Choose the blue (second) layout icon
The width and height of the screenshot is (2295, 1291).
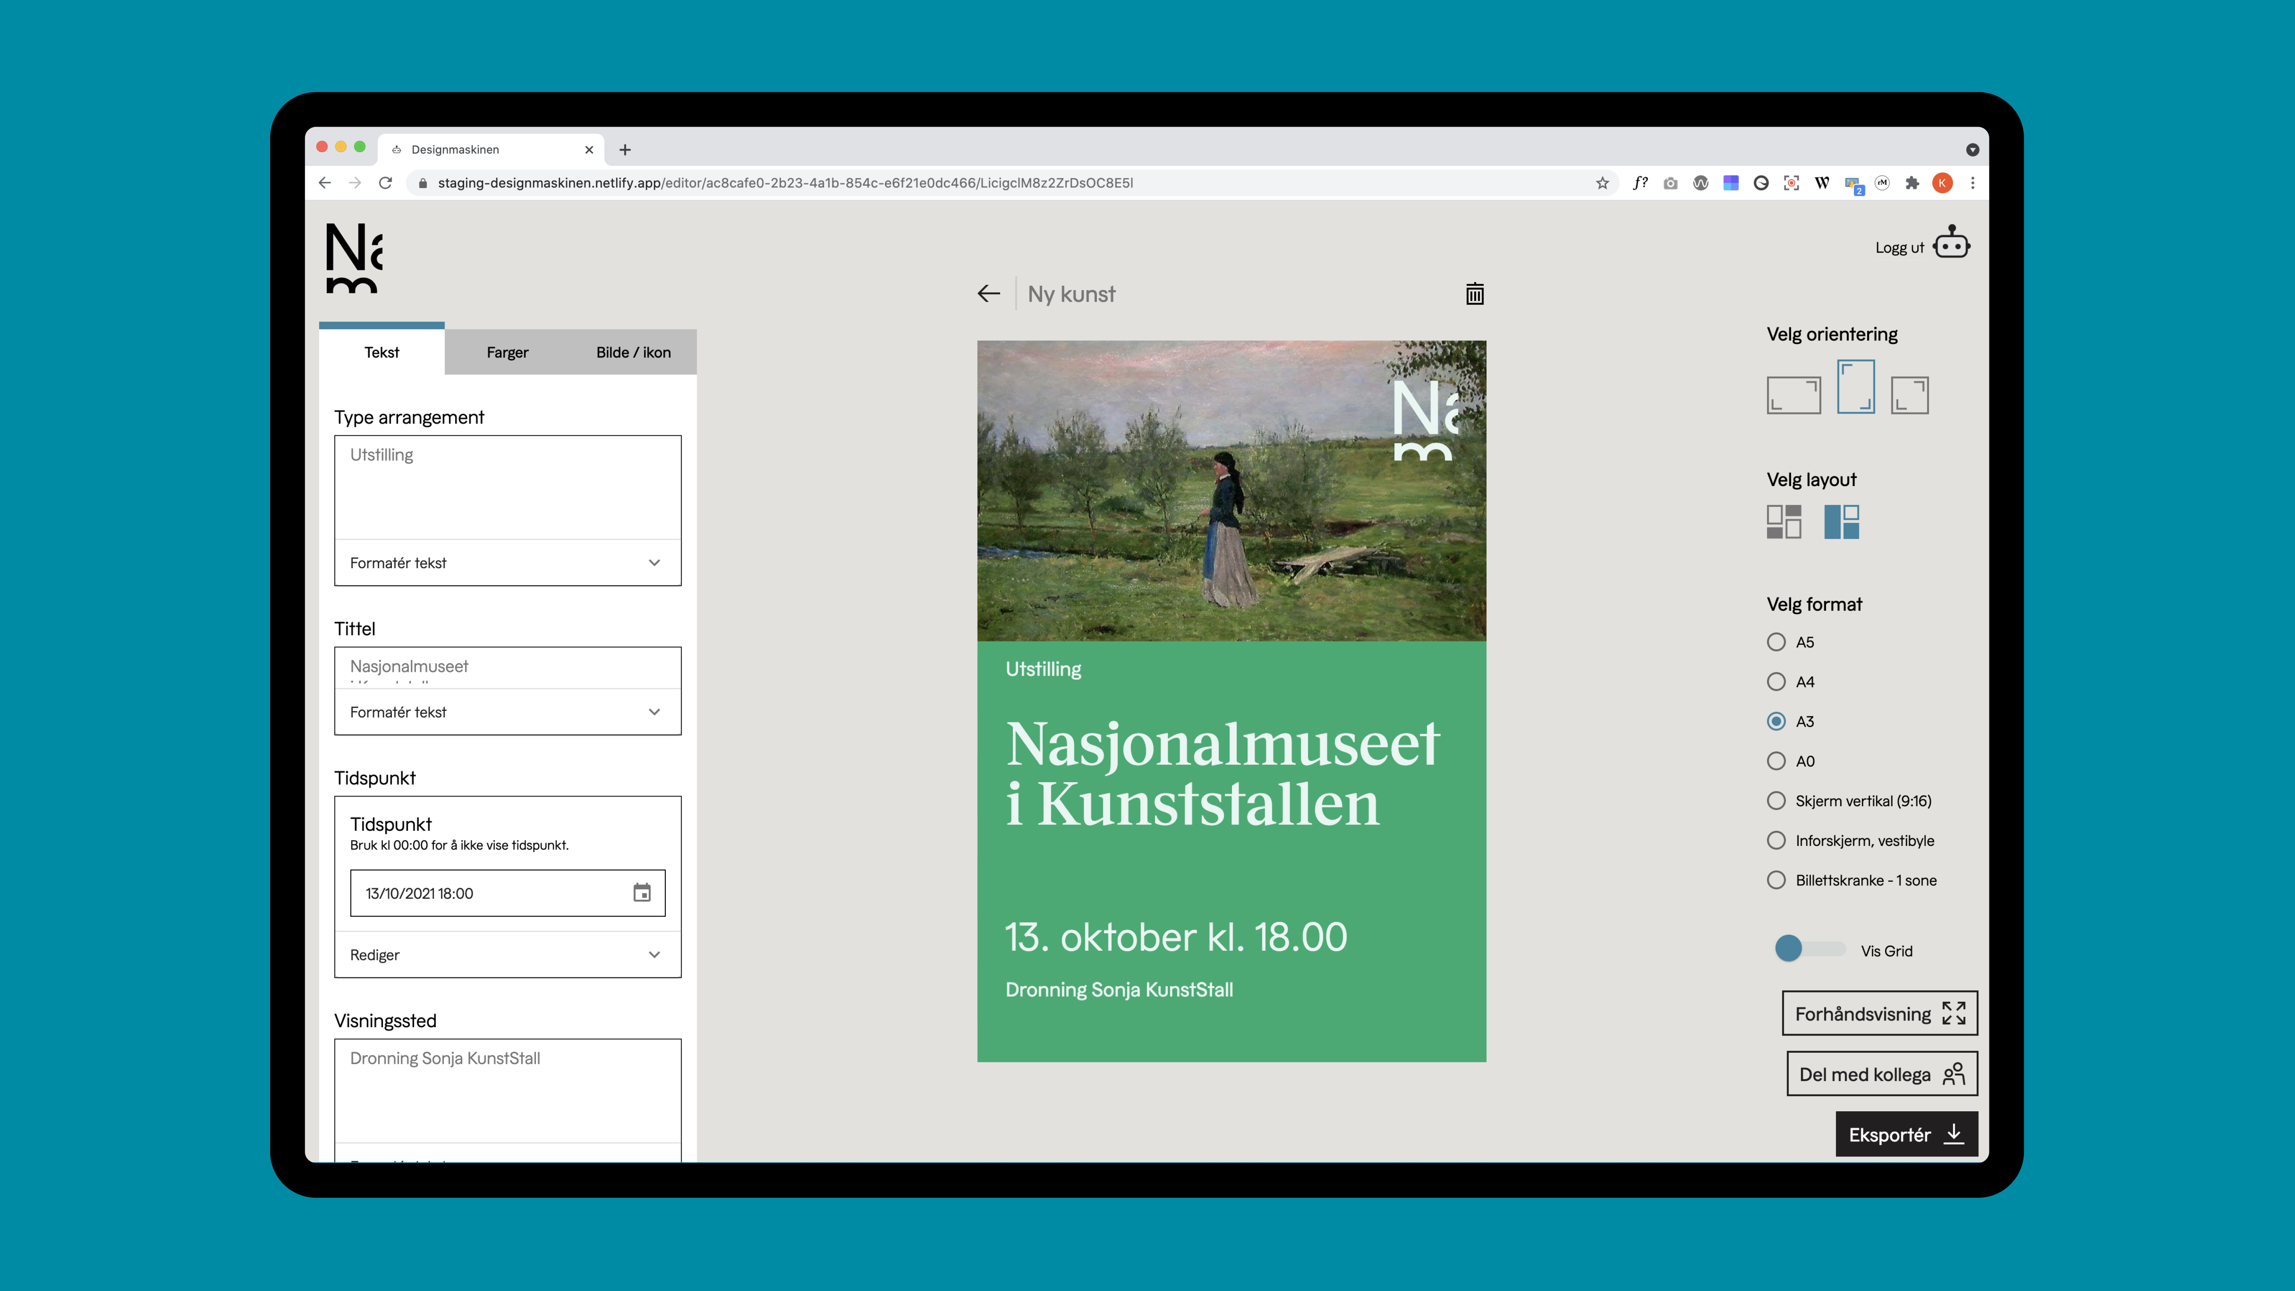tap(1842, 522)
